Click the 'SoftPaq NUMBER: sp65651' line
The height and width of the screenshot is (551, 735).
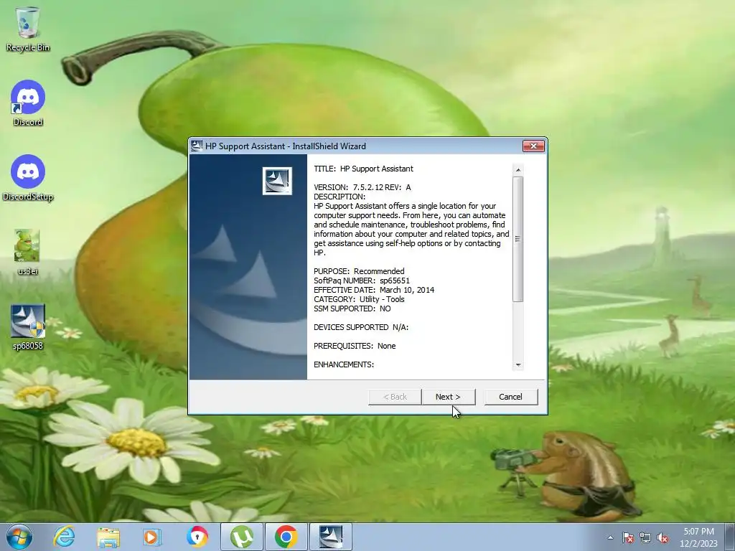pyautogui.click(x=362, y=281)
